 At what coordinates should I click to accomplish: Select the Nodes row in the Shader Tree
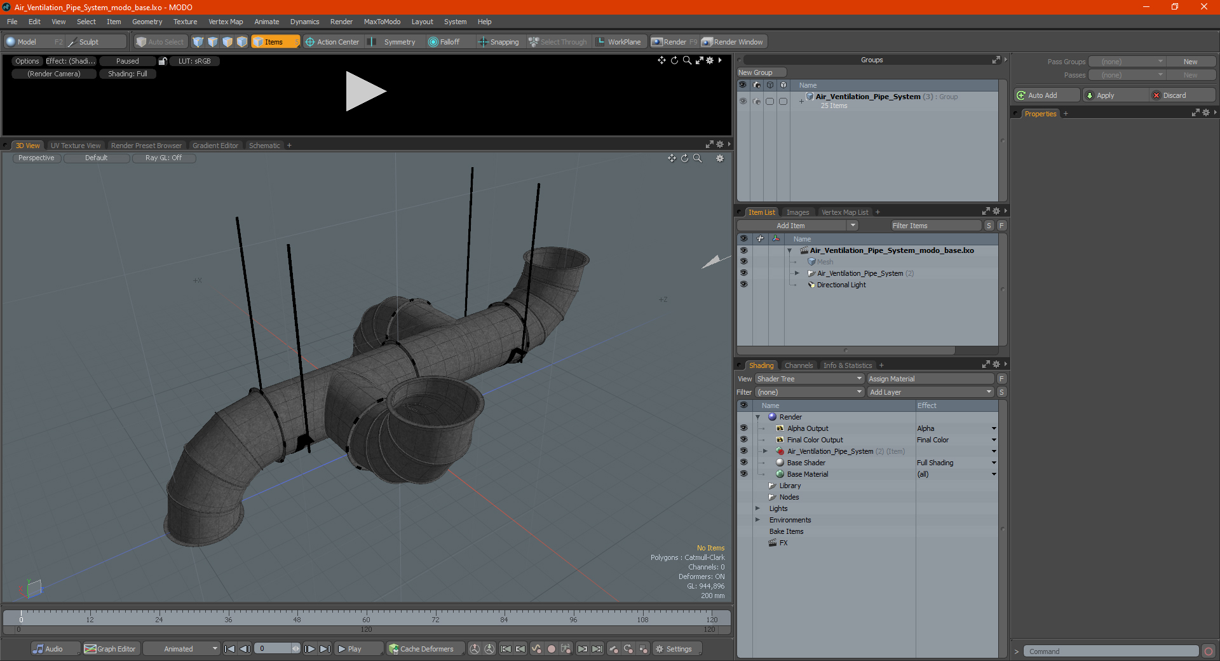[789, 497]
